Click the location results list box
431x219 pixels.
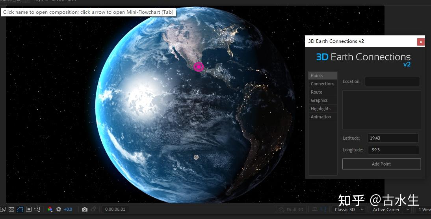click(x=381, y=110)
